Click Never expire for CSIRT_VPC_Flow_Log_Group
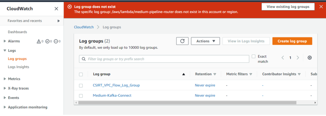Screen dimensions: 326x116 (205, 85)
